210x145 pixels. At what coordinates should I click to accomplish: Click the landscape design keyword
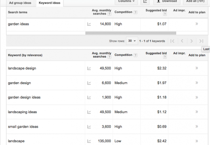pos(22,68)
